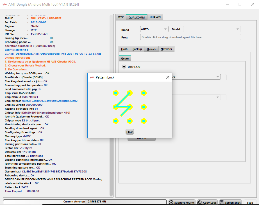The image size is (259, 205).
Task: Click 'BootMode : qDloader[COM9]' line
Action: pos(24,77)
